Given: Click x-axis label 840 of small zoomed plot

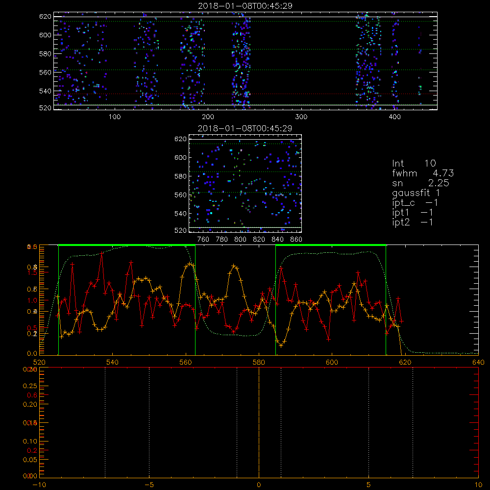Looking at the screenshot, I should coord(277,240).
